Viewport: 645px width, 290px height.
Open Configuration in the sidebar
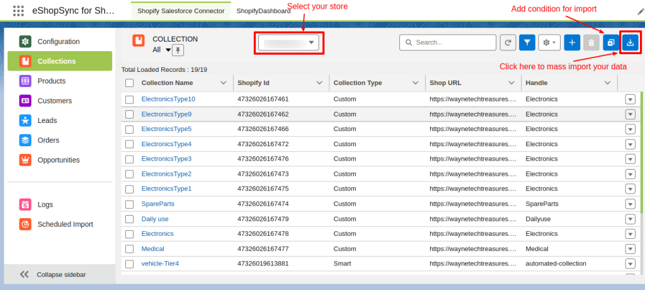click(x=60, y=41)
